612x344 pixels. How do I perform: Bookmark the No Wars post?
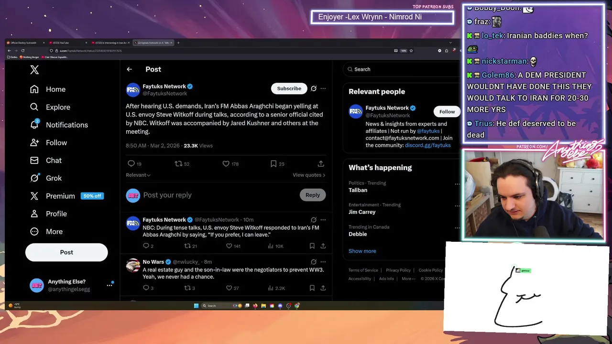click(x=312, y=288)
